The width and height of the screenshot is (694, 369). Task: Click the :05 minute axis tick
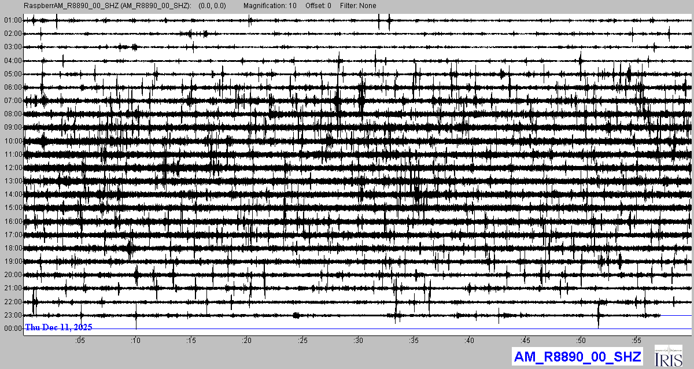click(x=79, y=340)
